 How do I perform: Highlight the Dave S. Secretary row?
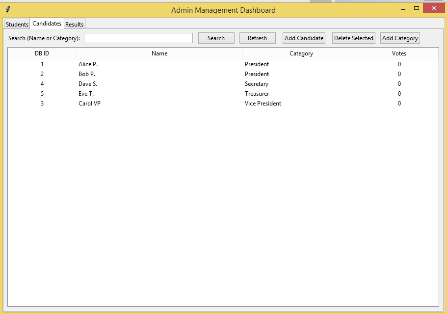click(x=88, y=84)
